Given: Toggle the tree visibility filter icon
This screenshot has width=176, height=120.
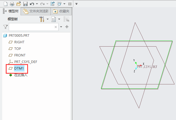Looking at the screenshot, I should [x=66, y=19].
